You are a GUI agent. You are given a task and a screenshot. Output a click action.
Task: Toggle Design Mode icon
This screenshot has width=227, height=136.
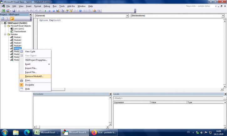click(x=58, y=11)
